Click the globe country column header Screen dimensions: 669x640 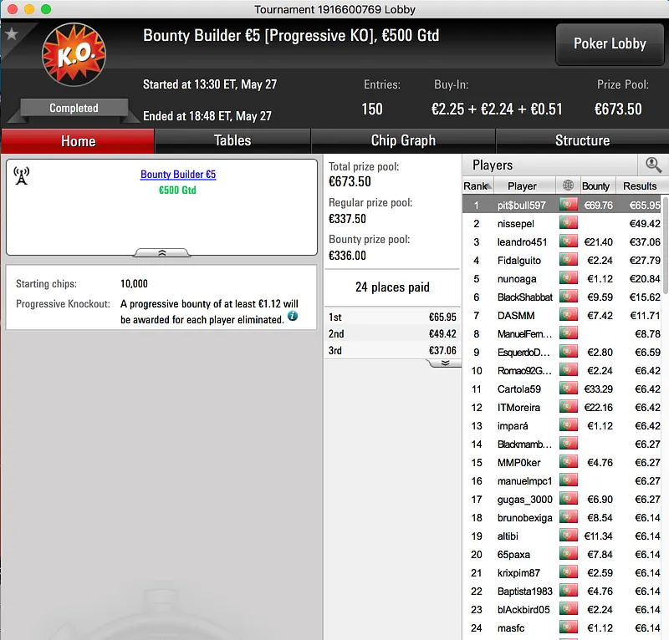(568, 185)
